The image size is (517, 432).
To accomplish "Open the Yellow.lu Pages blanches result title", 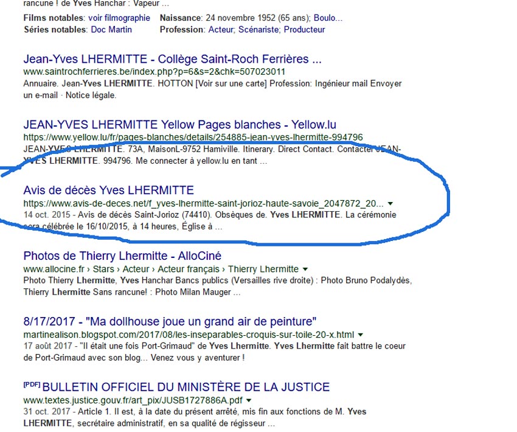I will coord(179,125).
